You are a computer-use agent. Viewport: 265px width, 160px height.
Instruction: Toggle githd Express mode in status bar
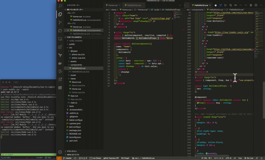[111, 158]
